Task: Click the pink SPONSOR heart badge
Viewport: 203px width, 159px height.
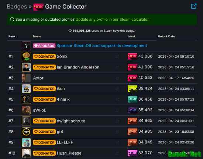Action: coord(44,46)
